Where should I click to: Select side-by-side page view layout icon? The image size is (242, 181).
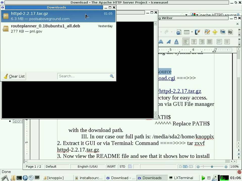coord(185,166)
